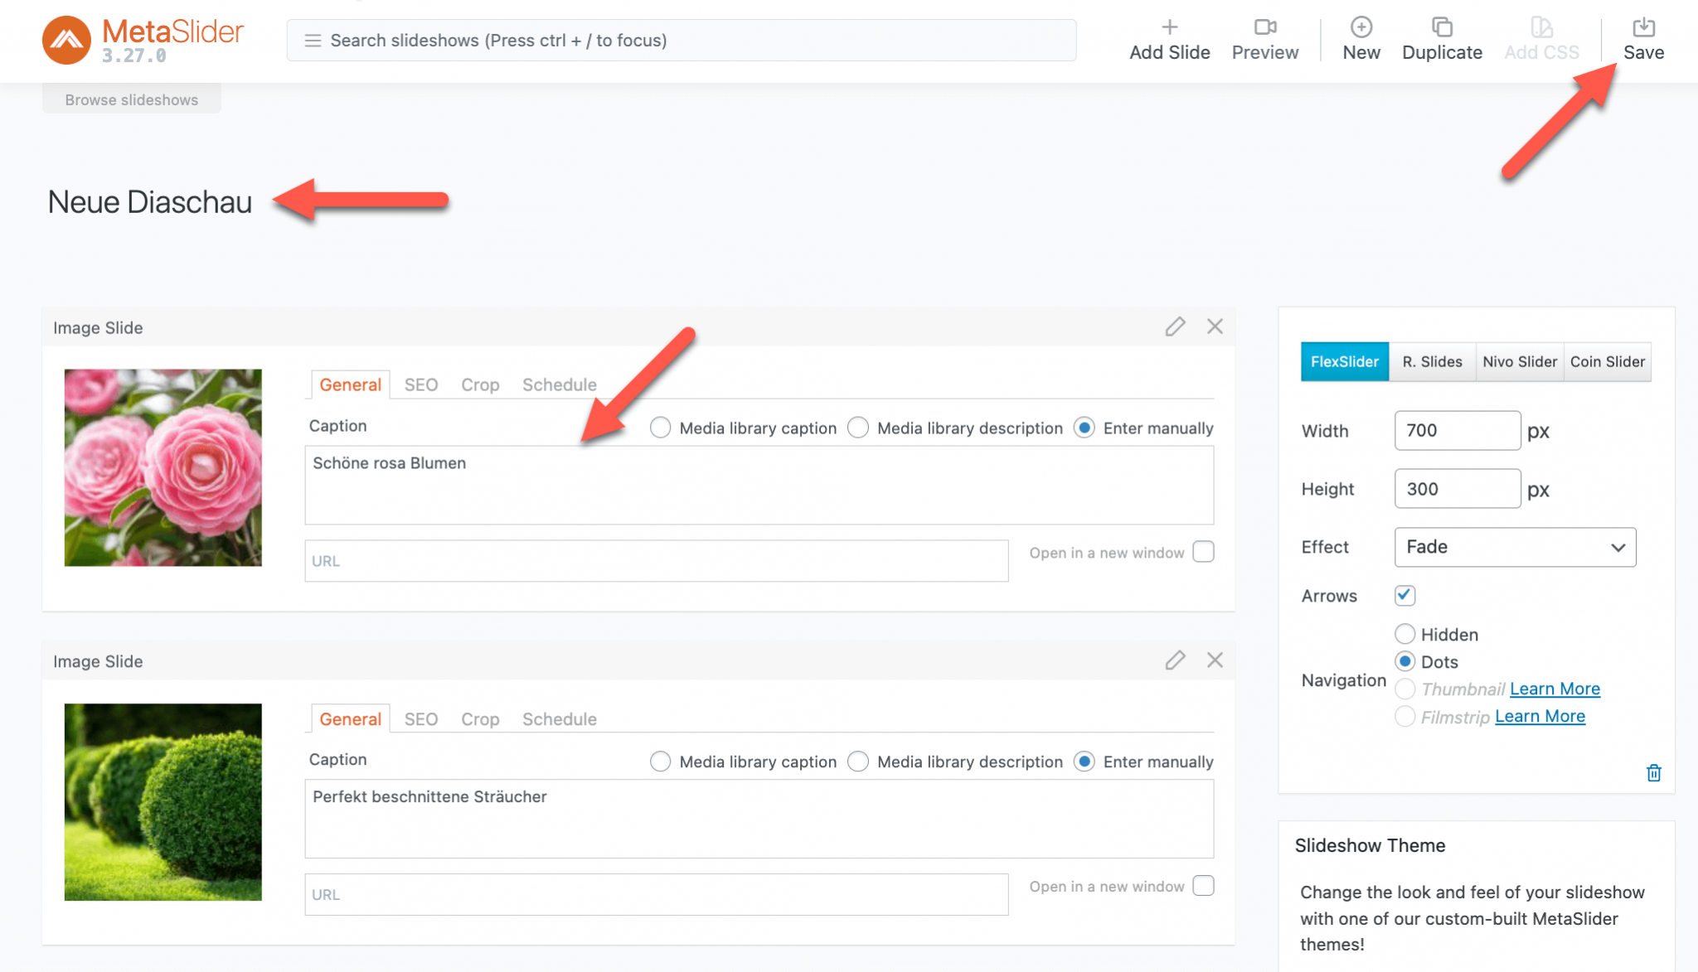Screen dimensions: 1698x972
Task: Click the pink flowers slide thumbnail
Action: pyautogui.click(x=163, y=467)
